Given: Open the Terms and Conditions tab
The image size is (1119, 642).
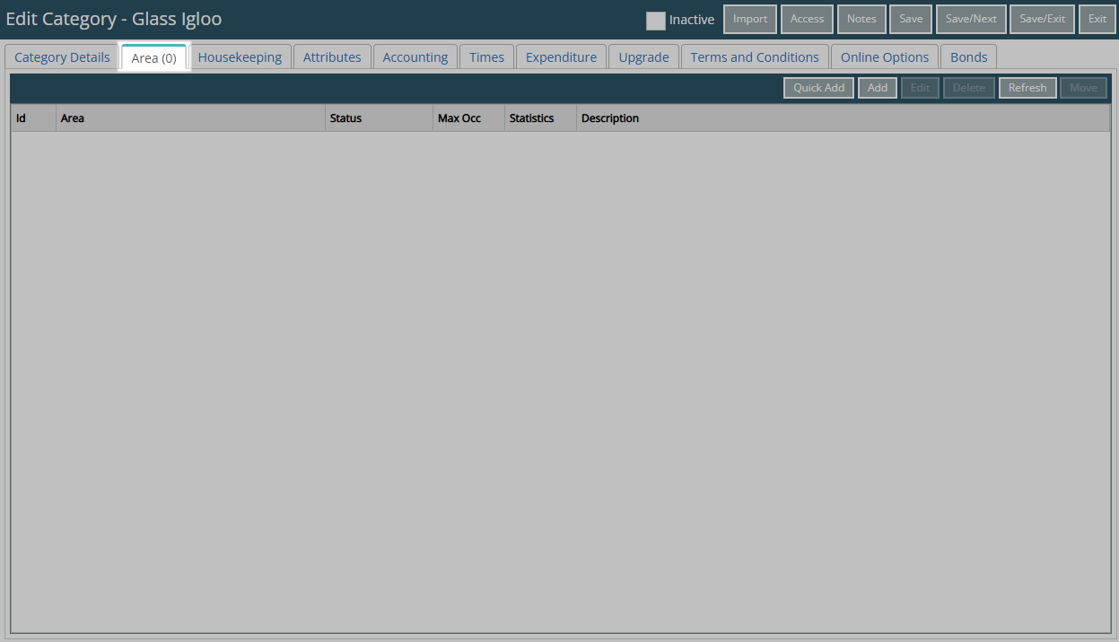Looking at the screenshot, I should pyautogui.click(x=755, y=57).
